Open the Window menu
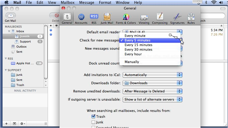The image size is (228, 128). (x=123, y=3)
